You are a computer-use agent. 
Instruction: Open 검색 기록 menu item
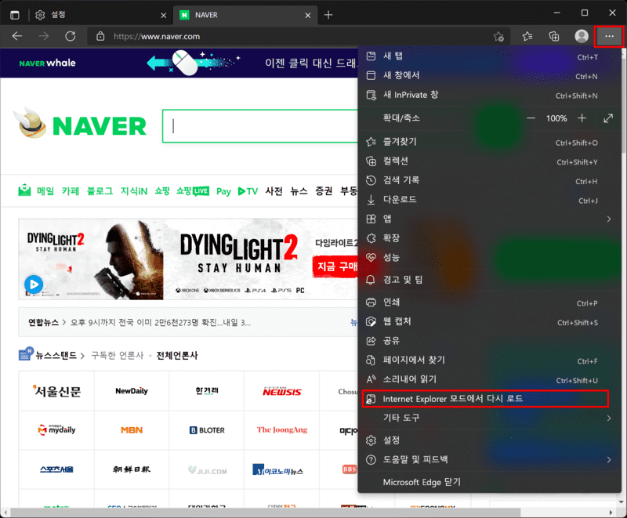(489, 180)
